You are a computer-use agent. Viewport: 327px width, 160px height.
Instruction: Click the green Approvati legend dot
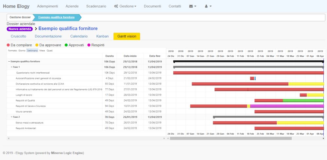pyautogui.click(x=66, y=45)
